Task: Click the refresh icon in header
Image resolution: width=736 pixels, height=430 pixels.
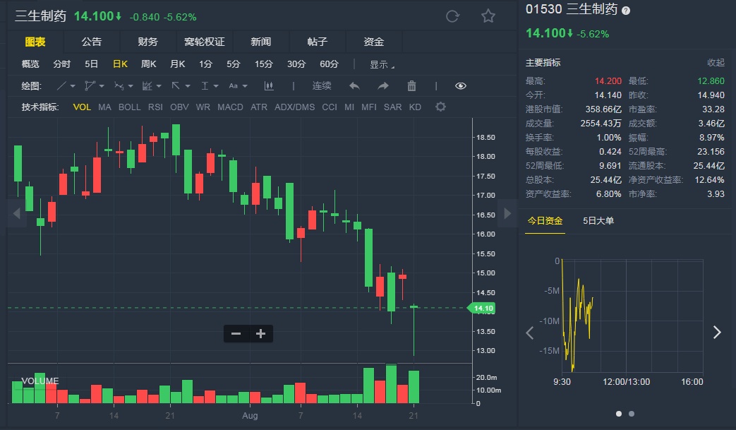Action: [453, 16]
